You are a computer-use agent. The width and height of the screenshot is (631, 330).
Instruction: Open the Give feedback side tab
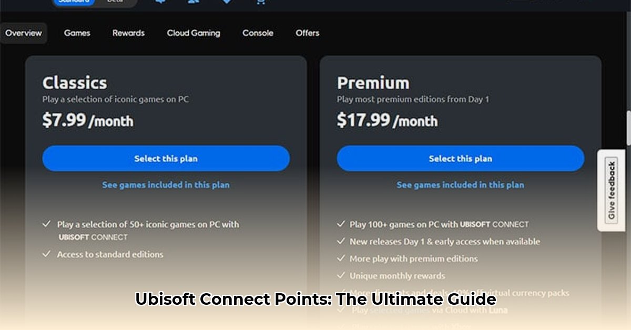[611, 190]
